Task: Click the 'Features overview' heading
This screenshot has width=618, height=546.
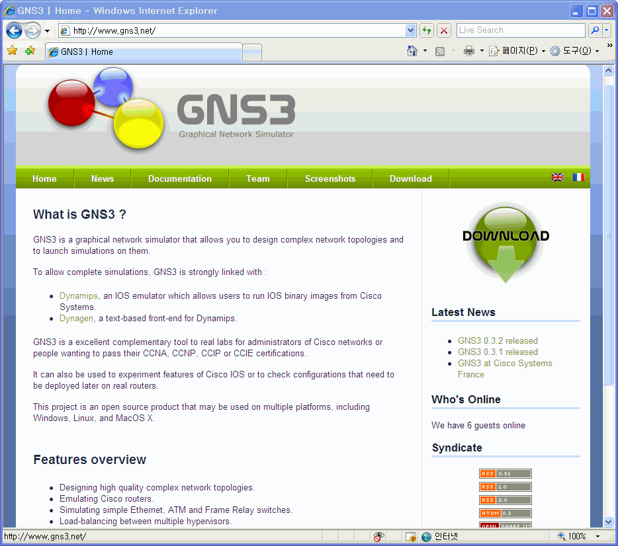Action: (x=89, y=459)
